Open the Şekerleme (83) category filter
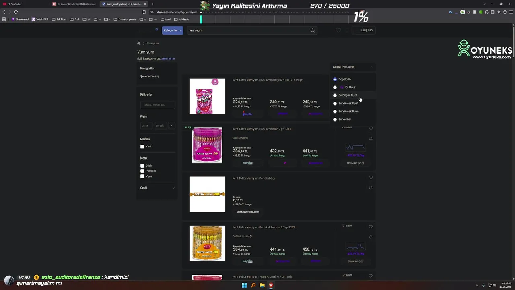 click(x=149, y=77)
